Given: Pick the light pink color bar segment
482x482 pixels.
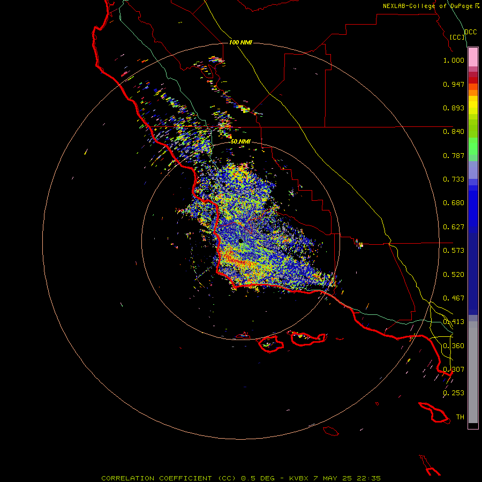Looking at the screenshot, I should coord(473,57).
